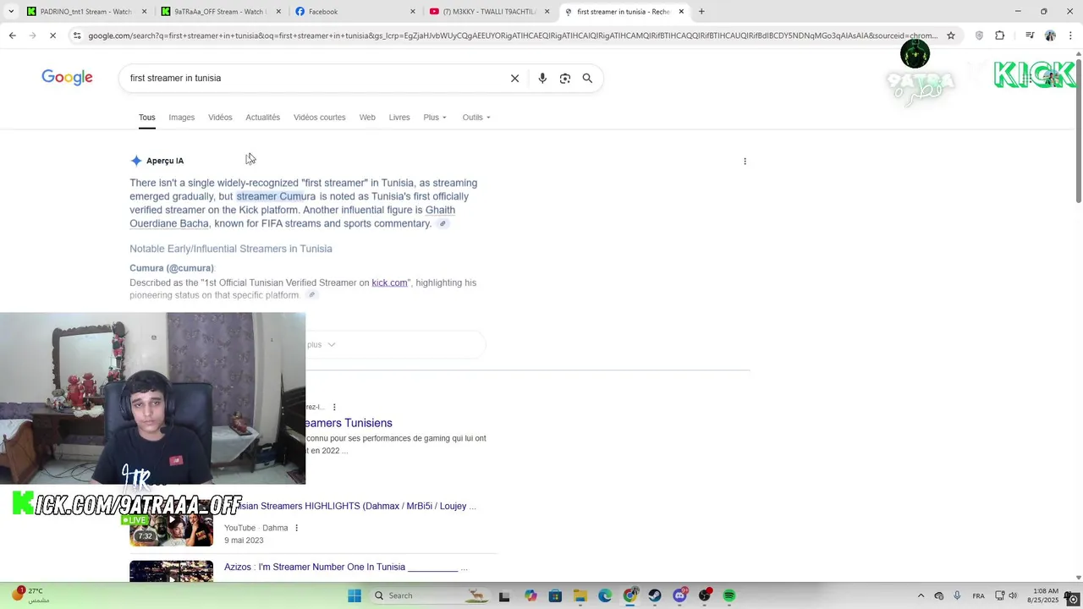Click Notable Early/Influential Streamers heading
Image resolution: width=1083 pixels, height=609 pixels.
point(231,249)
